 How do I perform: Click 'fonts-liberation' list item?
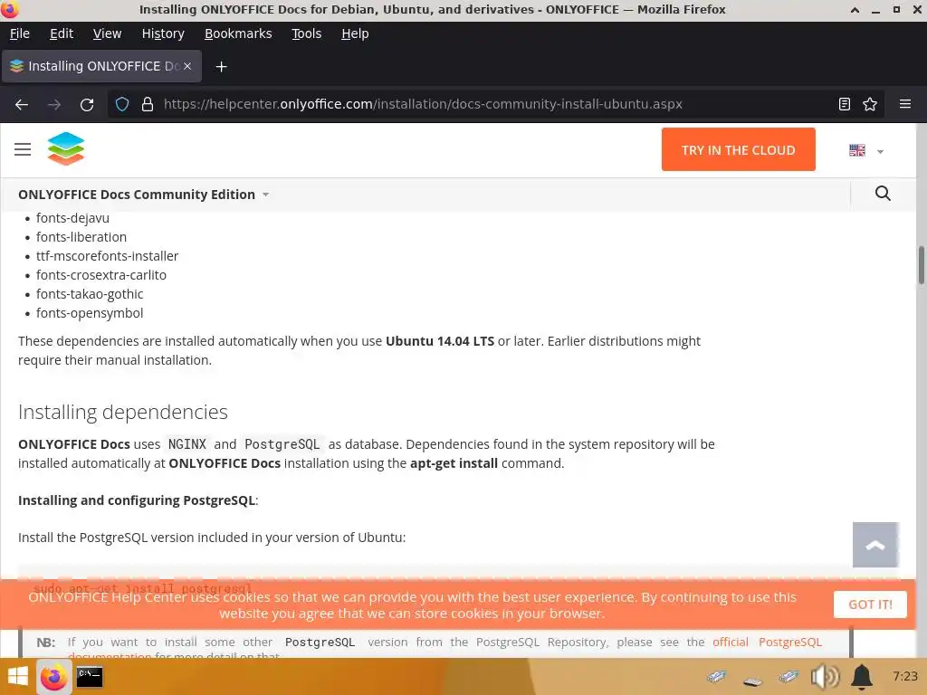(x=81, y=237)
